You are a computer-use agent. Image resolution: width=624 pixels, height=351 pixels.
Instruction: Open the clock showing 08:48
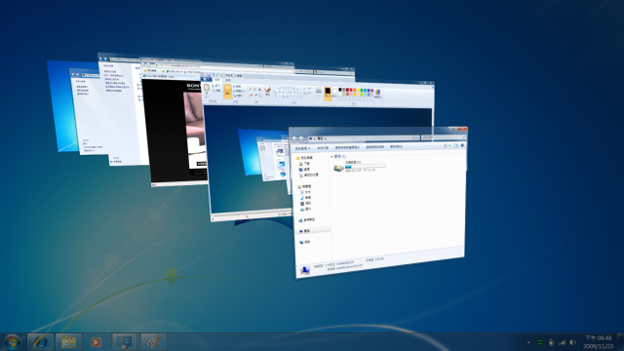[x=598, y=342]
